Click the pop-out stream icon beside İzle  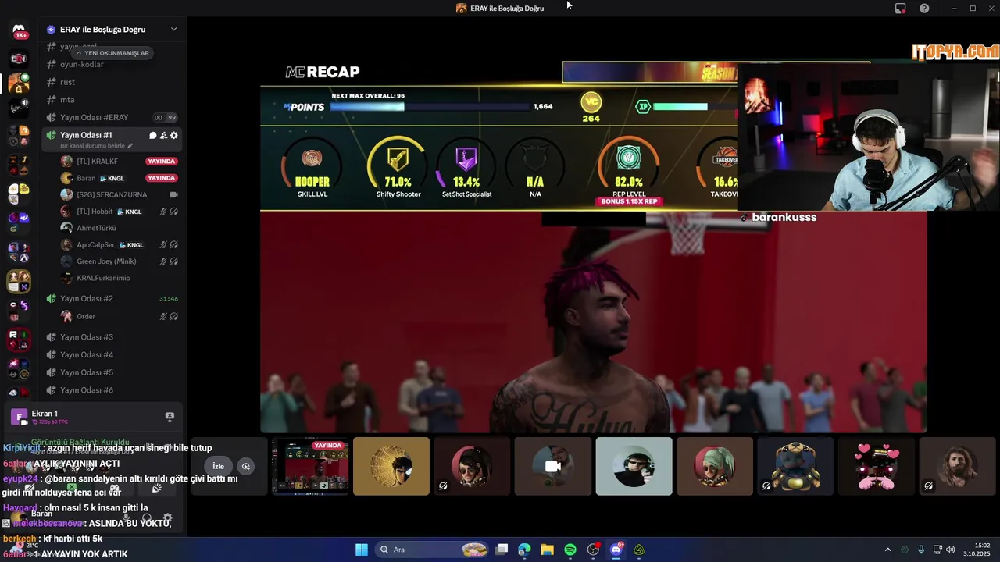[x=246, y=467]
